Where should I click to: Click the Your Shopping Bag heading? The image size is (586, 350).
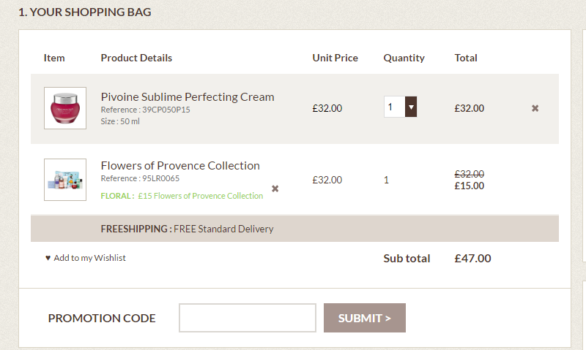click(x=85, y=12)
